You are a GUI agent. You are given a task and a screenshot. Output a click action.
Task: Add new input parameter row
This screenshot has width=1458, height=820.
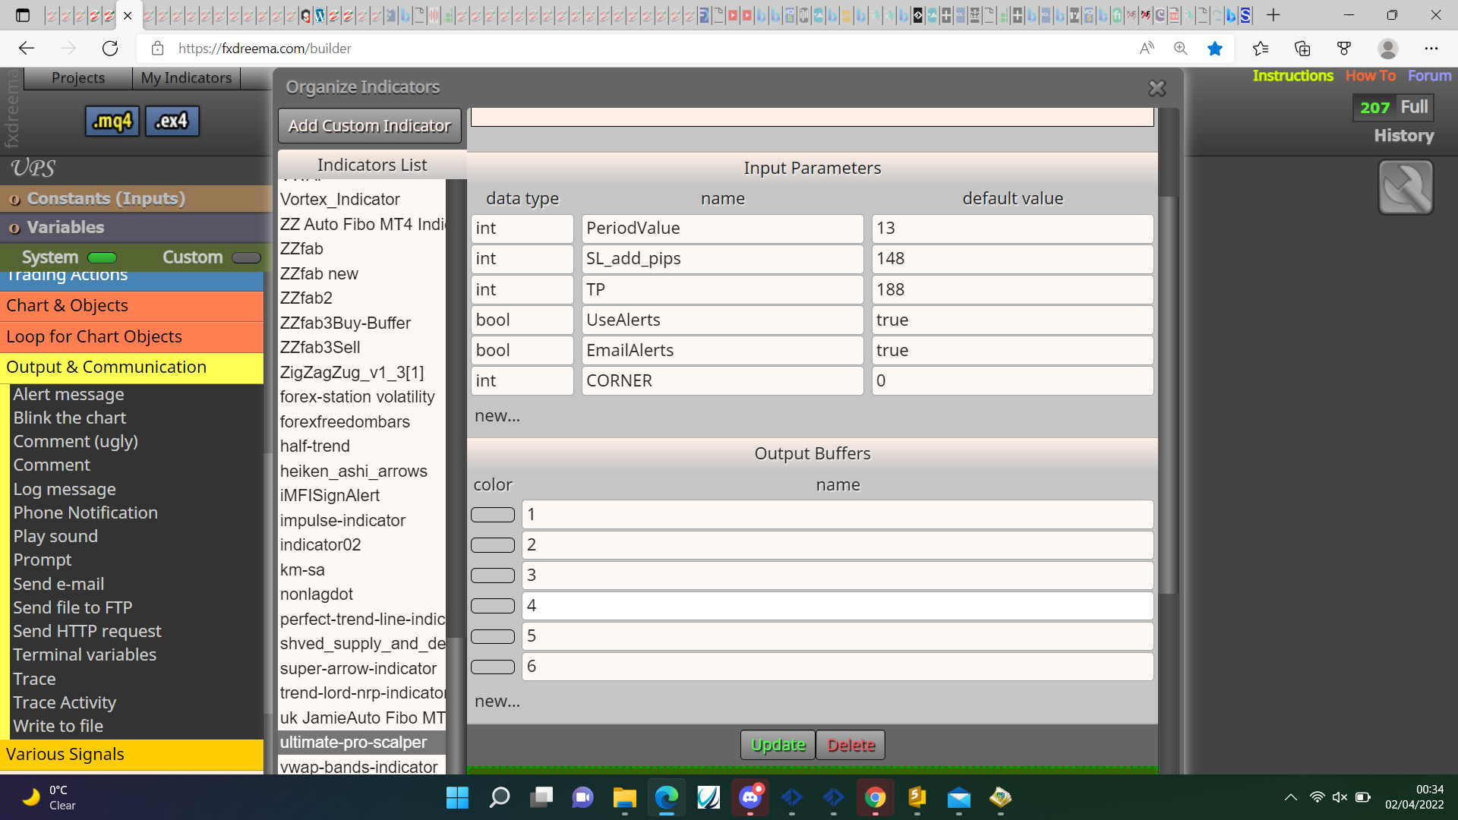(497, 416)
